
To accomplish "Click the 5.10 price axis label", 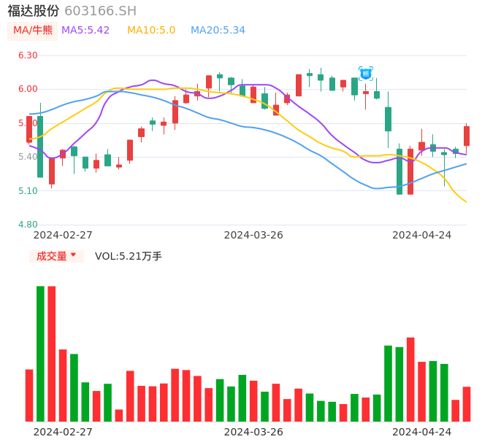I will coord(28,191).
